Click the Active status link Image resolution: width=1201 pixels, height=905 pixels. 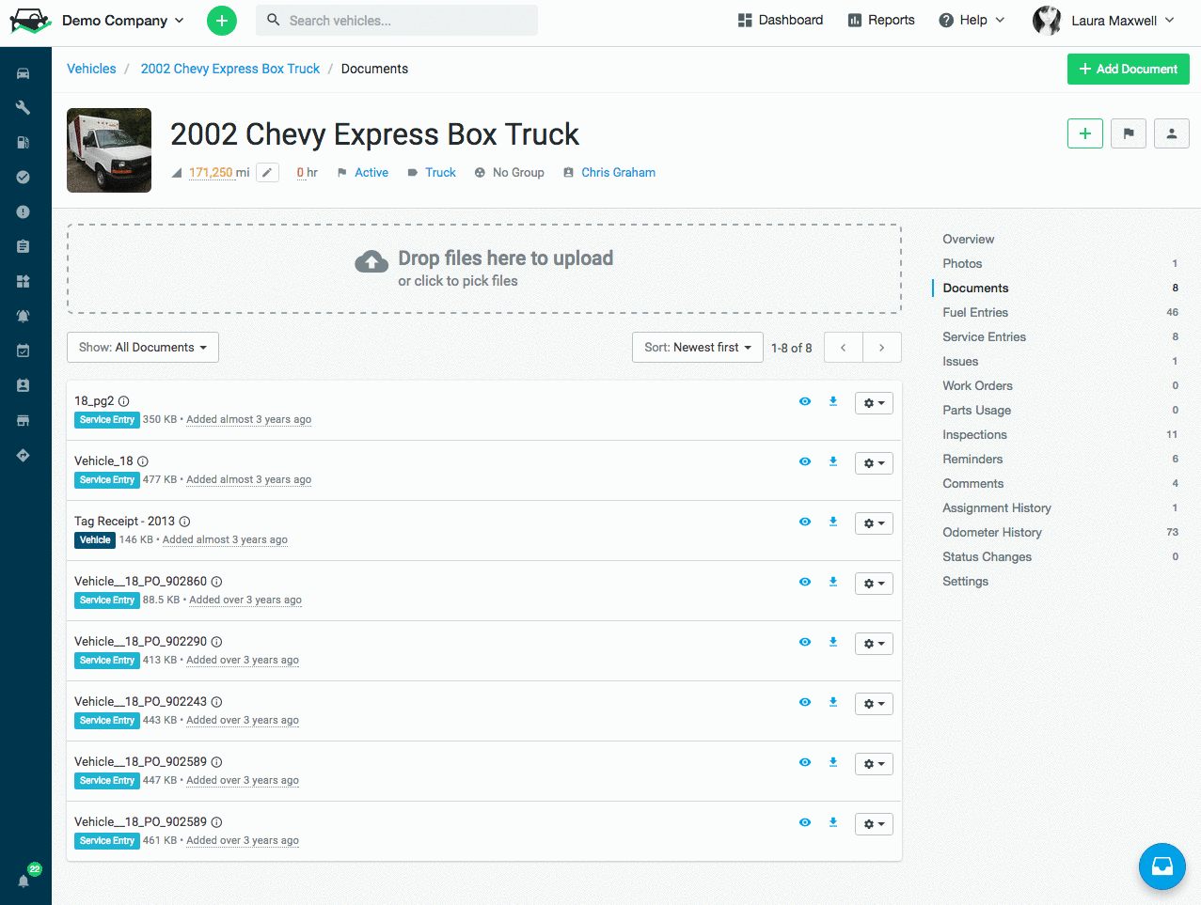tap(371, 172)
